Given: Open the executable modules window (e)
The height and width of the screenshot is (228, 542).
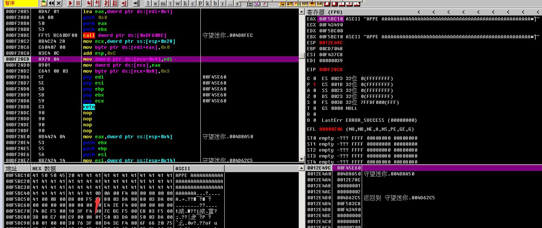Looking at the screenshot, I should coord(155,3).
